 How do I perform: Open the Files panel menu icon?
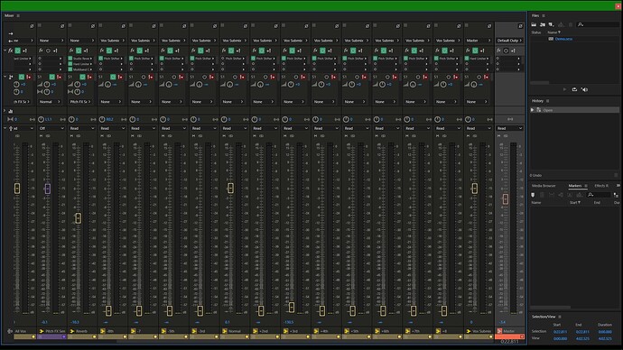click(x=544, y=16)
